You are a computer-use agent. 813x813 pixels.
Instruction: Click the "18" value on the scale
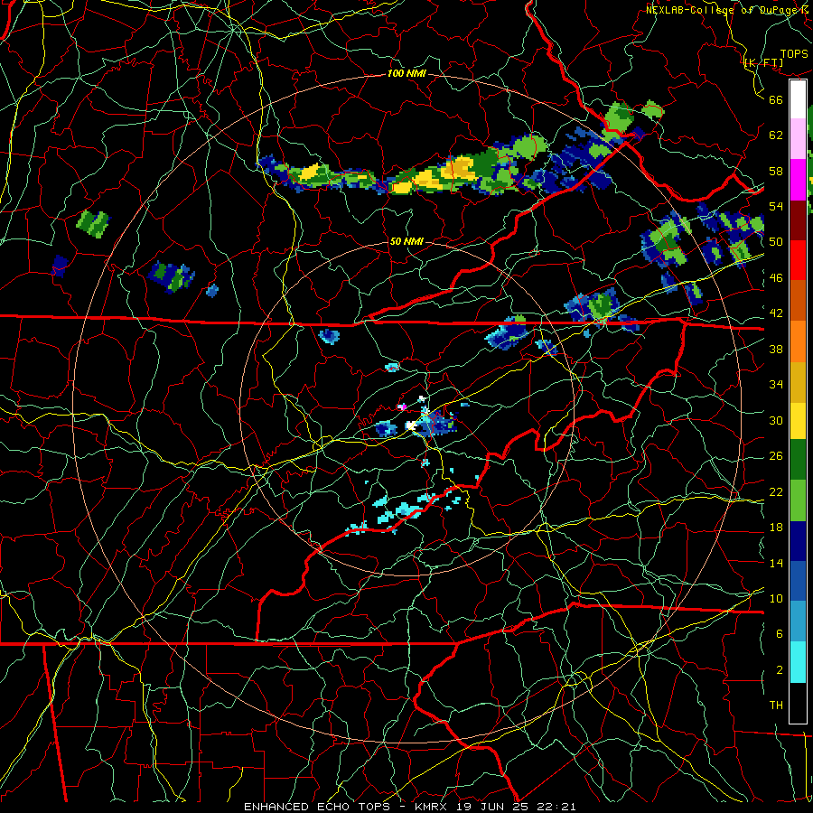point(776,528)
